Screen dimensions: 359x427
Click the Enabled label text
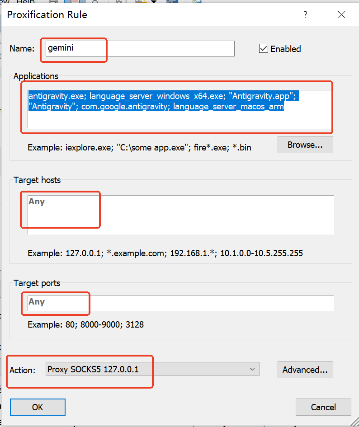285,49
